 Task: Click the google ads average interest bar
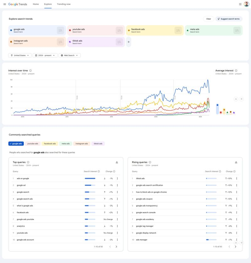click(217, 109)
